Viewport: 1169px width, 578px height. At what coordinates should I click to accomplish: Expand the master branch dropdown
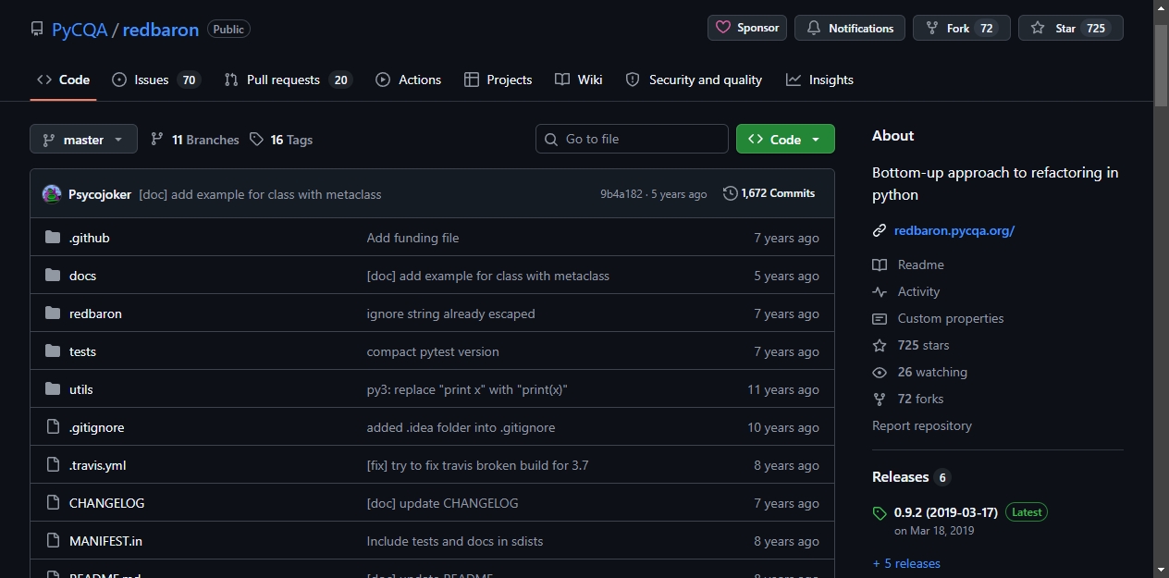83,140
